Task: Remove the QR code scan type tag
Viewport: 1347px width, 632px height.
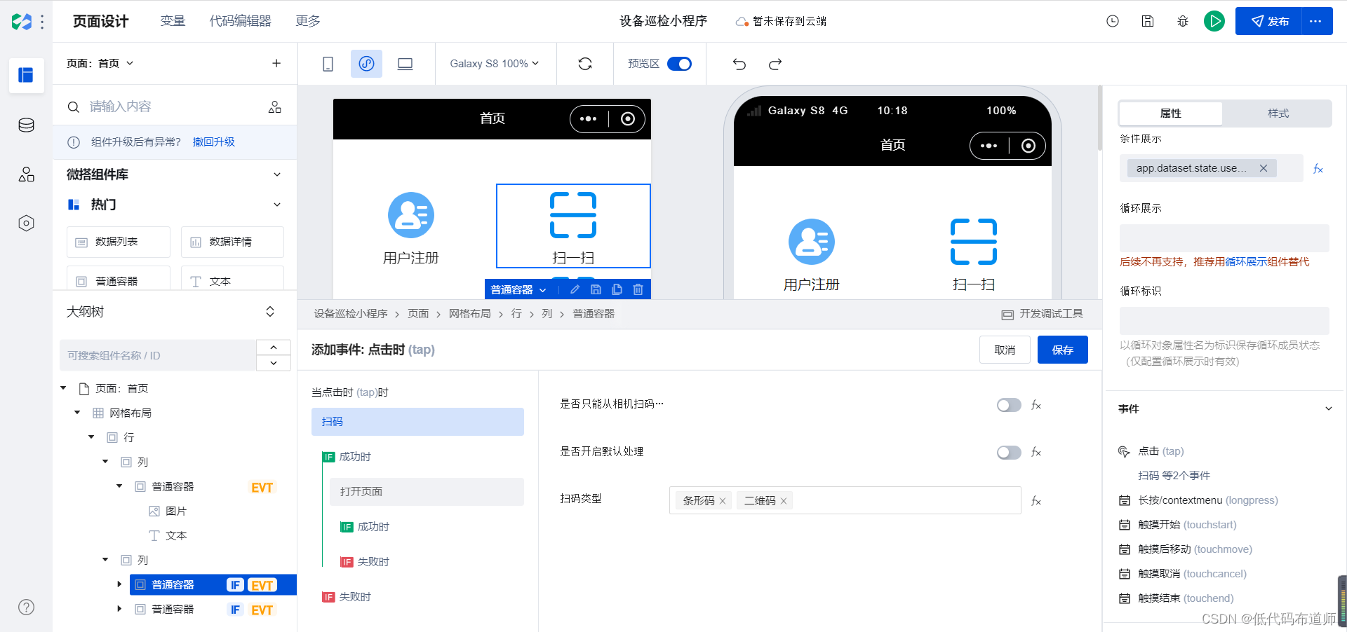Action: pyautogui.click(x=784, y=501)
